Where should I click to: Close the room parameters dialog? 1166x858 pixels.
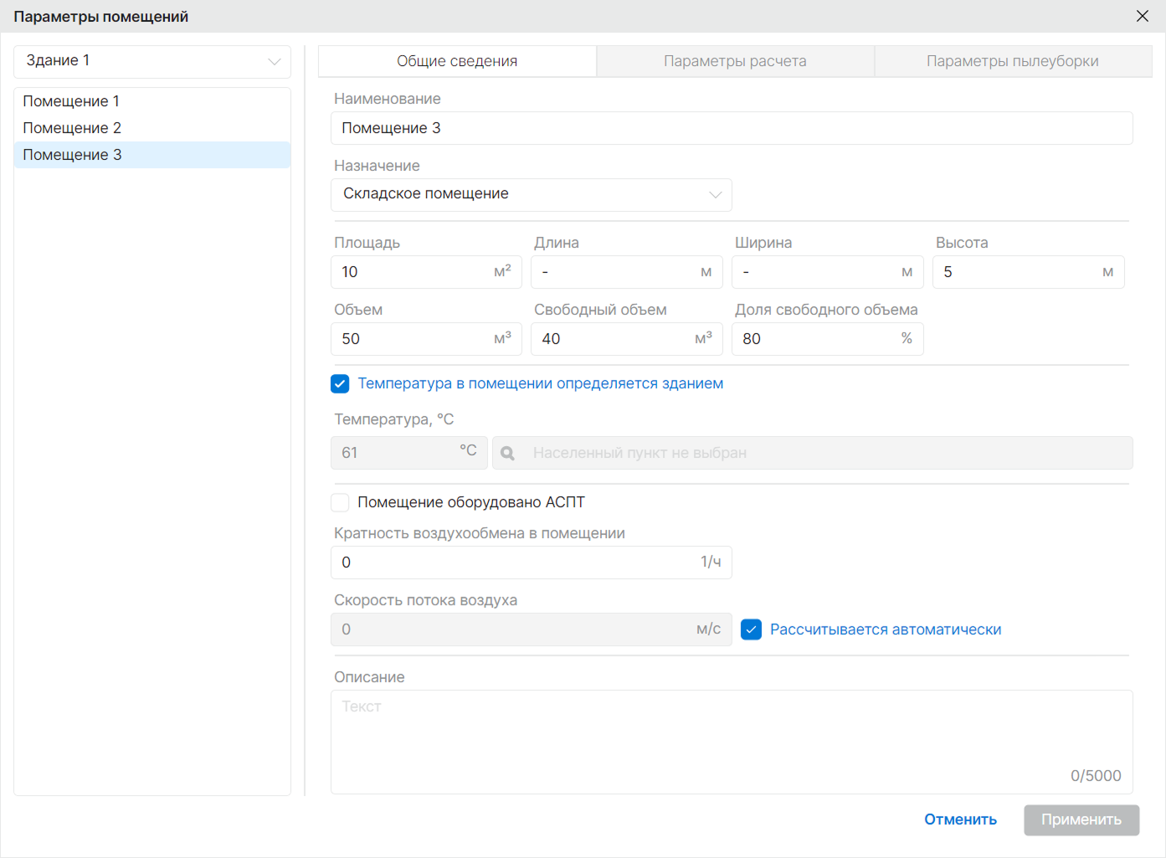pos(1143,16)
